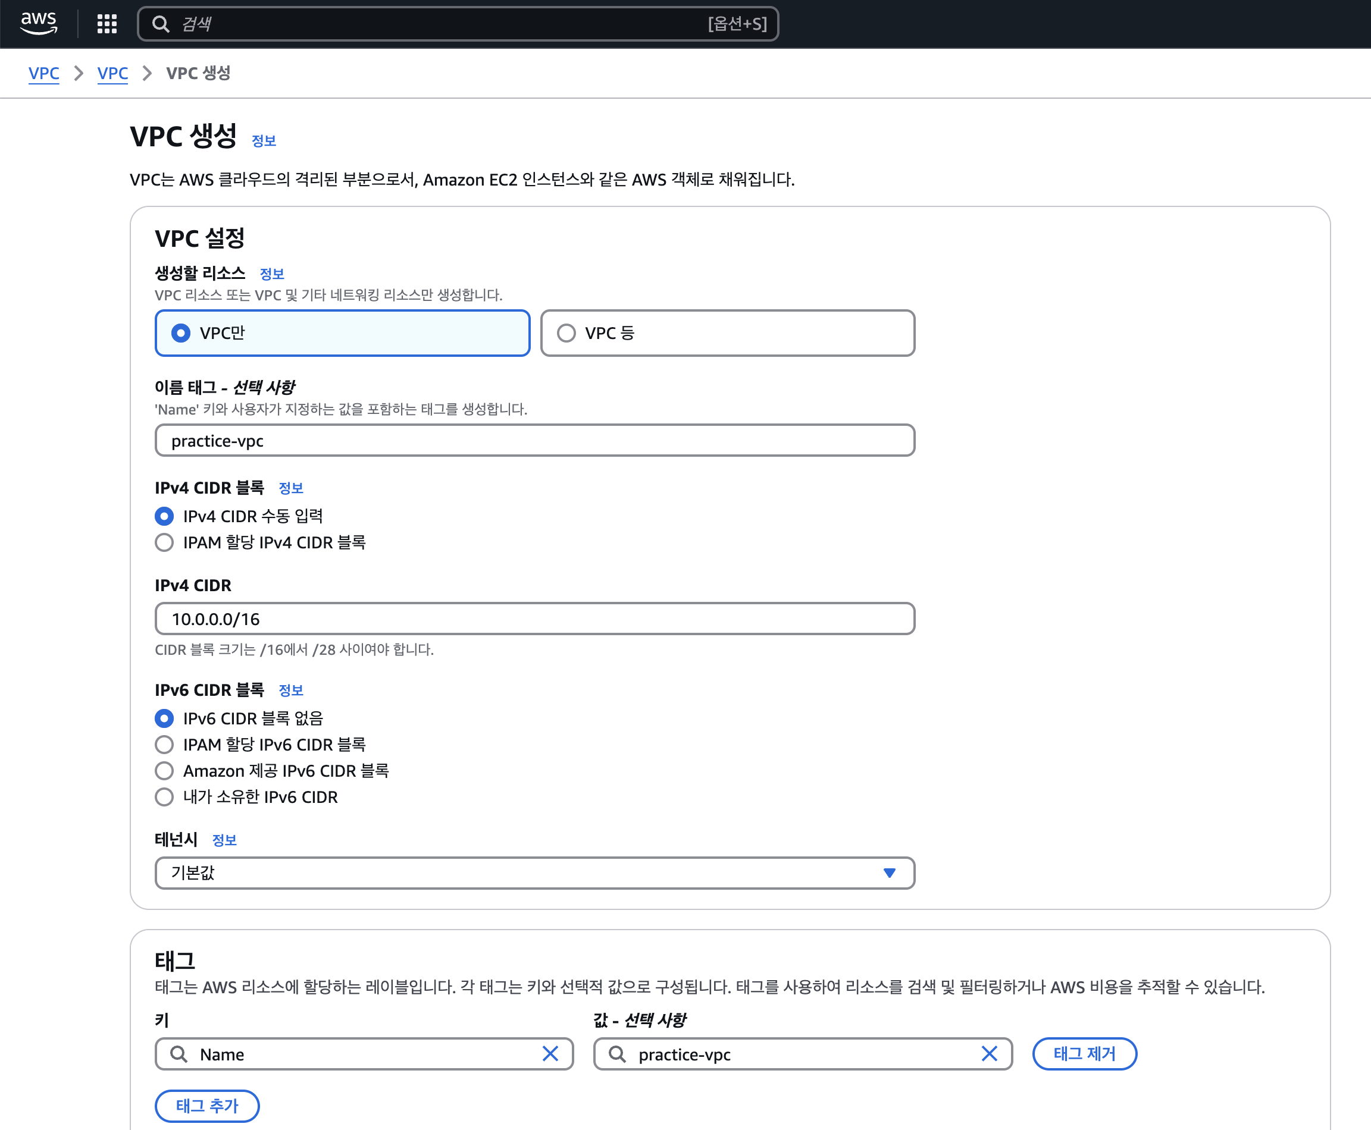Go to second VPC breadcrumb link
This screenshot has height=1130, width=1371.
(x=112, y=74)
